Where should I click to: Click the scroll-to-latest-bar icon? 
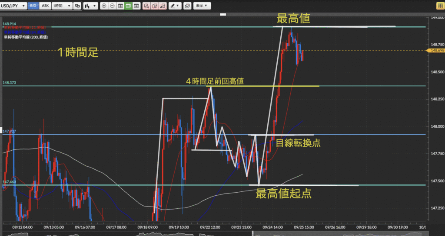point(136,6)
